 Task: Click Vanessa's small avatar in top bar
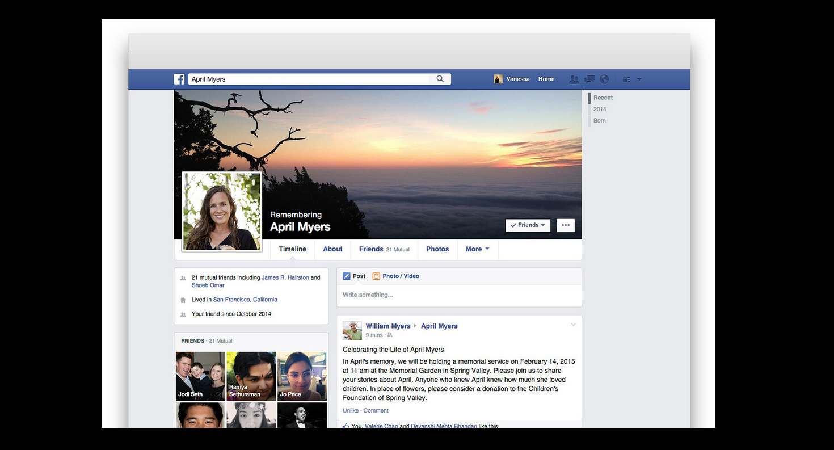pyautogui.click(x=498, y=79)
